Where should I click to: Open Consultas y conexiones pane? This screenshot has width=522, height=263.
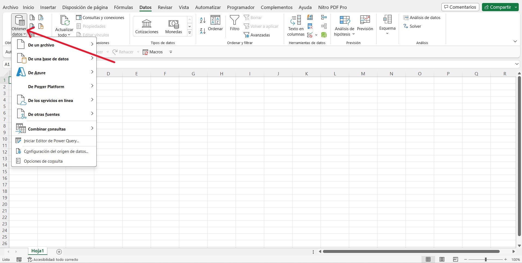click(x=100, y=17)
